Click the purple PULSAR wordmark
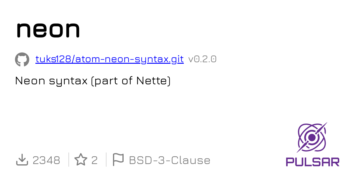Viewport: 354px width, 177px height. pos(312,162)
